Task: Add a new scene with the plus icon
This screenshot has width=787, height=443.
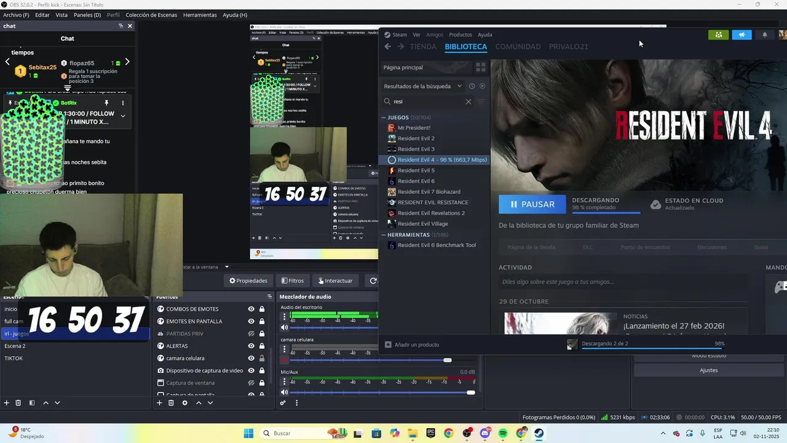Action: 7,403
